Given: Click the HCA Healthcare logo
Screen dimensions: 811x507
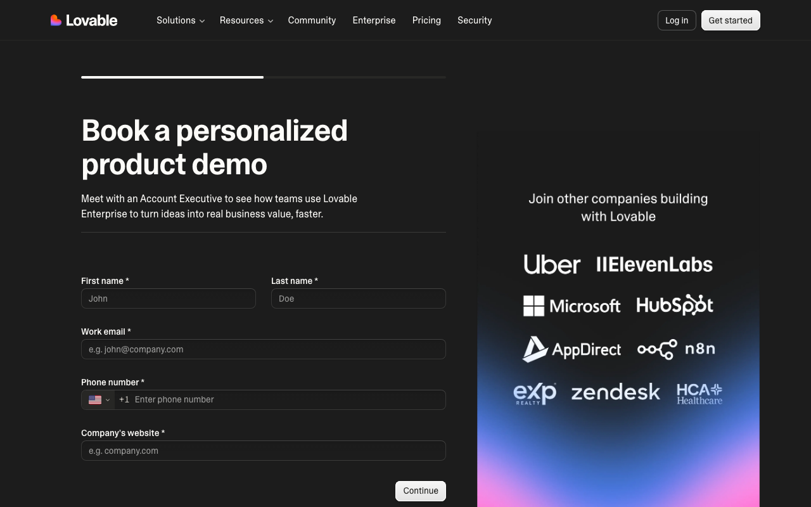Looking at the screenshot, I should click(699, 394).
